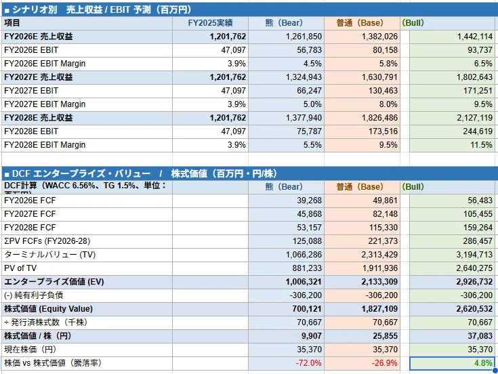Image resolution: width=498 pixels, height=374 pixels.
Task: Select the ターミナルバリュー (TV) row label
Action: coord(50,255)
